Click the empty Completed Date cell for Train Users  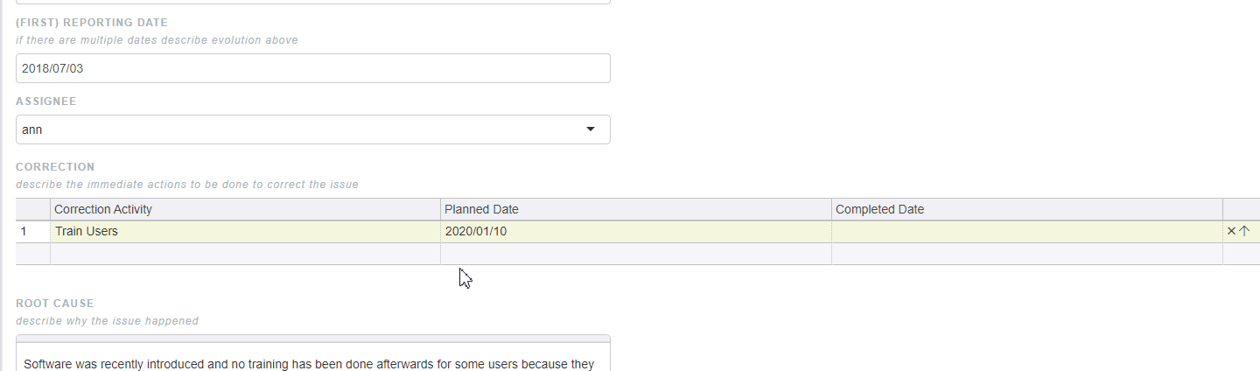pyautogui.click(x=1027, y=232)
